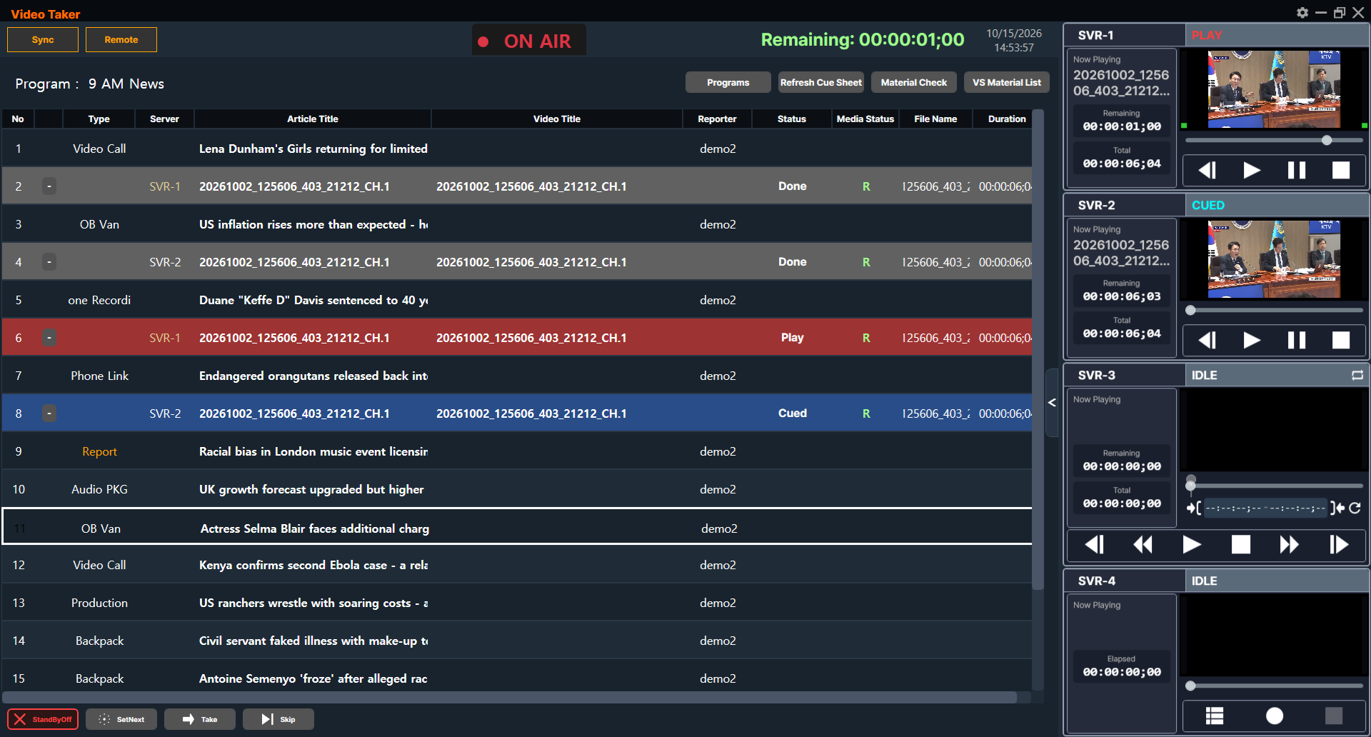Set mark-out point on SVR-3
The width and height of the screenshot is (1371, 737).
(x=1337, y=508)
